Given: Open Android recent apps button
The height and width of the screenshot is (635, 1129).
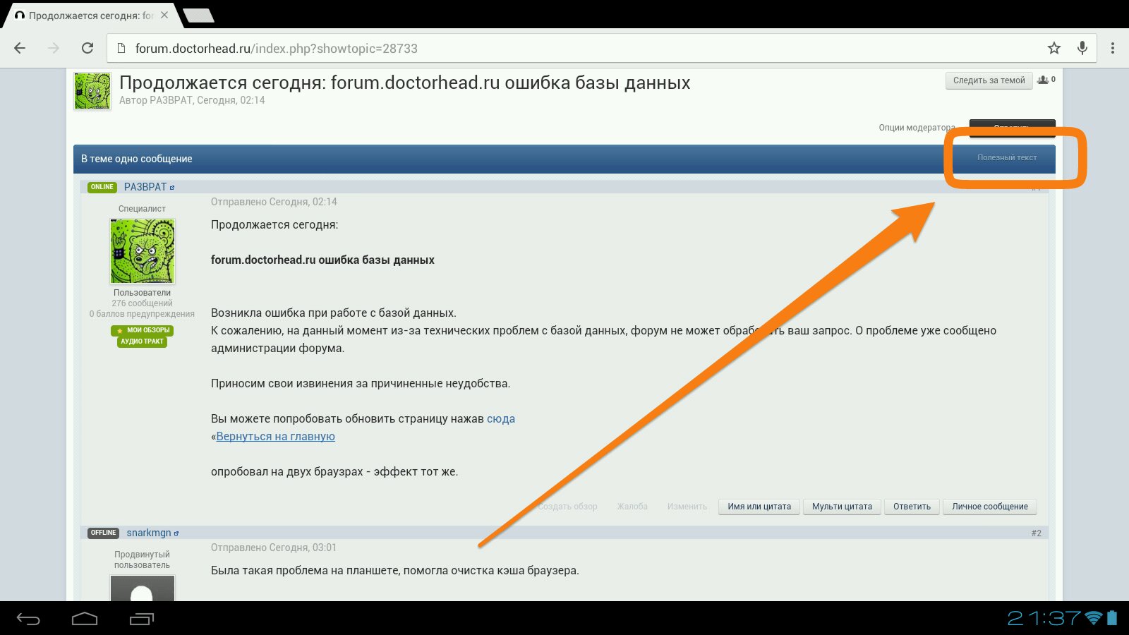Looking at the screenshot, I should tap(142, 619).
